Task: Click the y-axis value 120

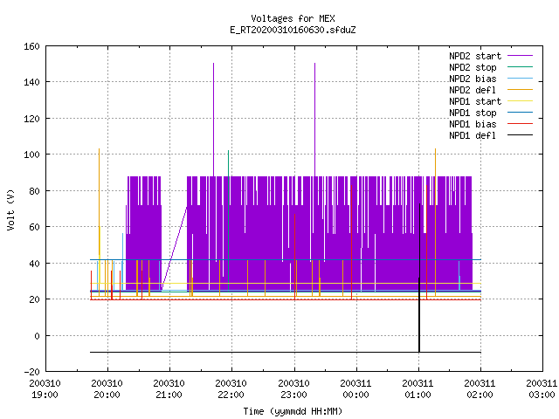Action: click(31, 119)
